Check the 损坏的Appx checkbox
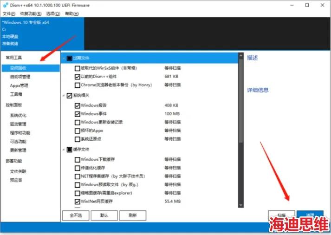 (x=78, y=131)
